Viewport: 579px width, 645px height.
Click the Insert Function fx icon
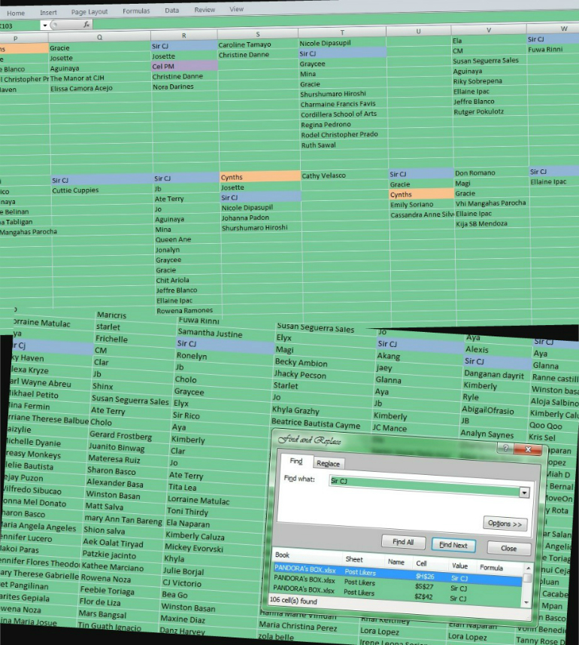86,25
